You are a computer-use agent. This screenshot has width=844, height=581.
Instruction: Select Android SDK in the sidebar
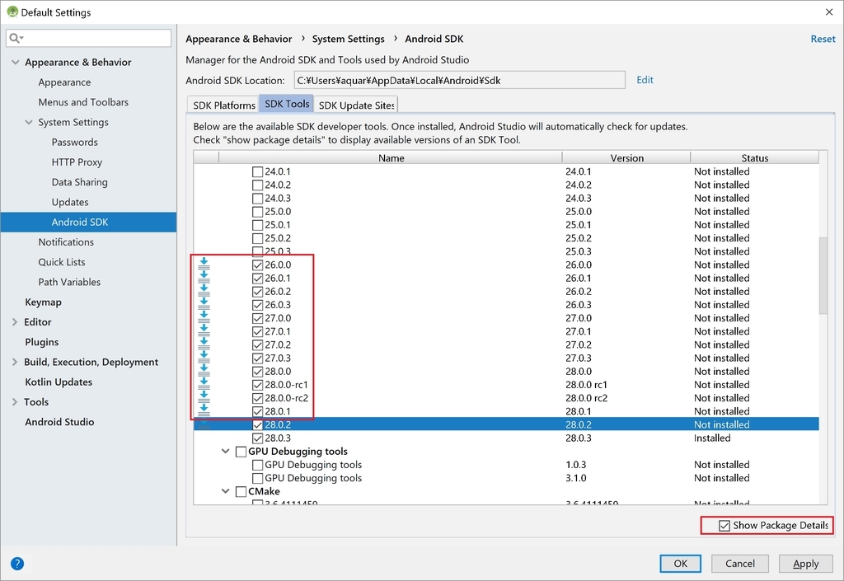88,223
